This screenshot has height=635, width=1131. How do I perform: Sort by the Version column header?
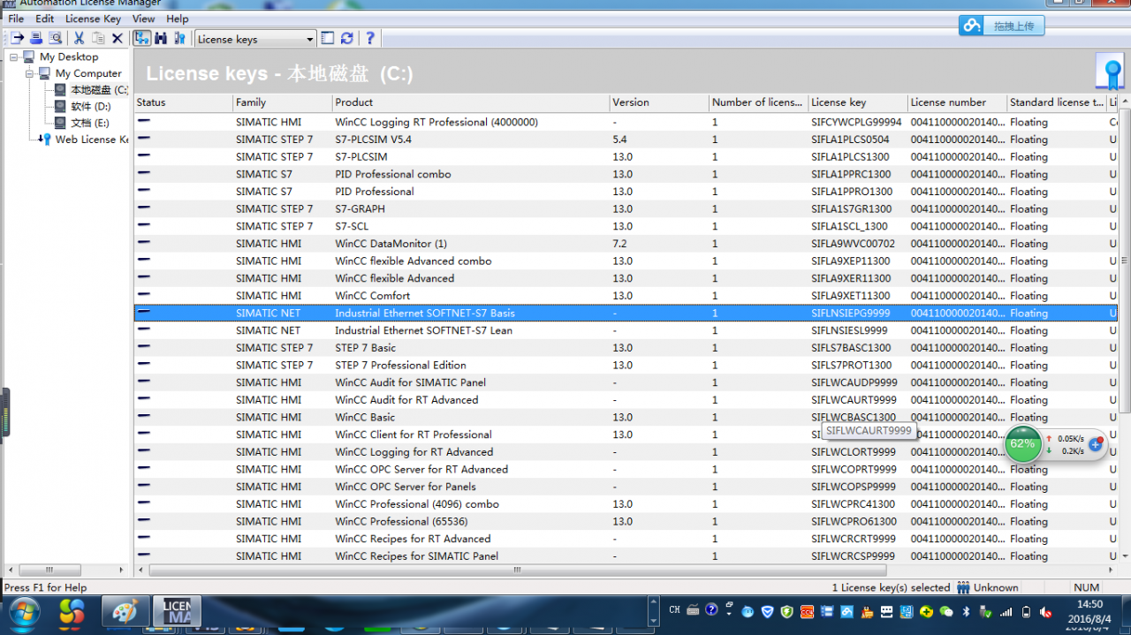(659, 102)
